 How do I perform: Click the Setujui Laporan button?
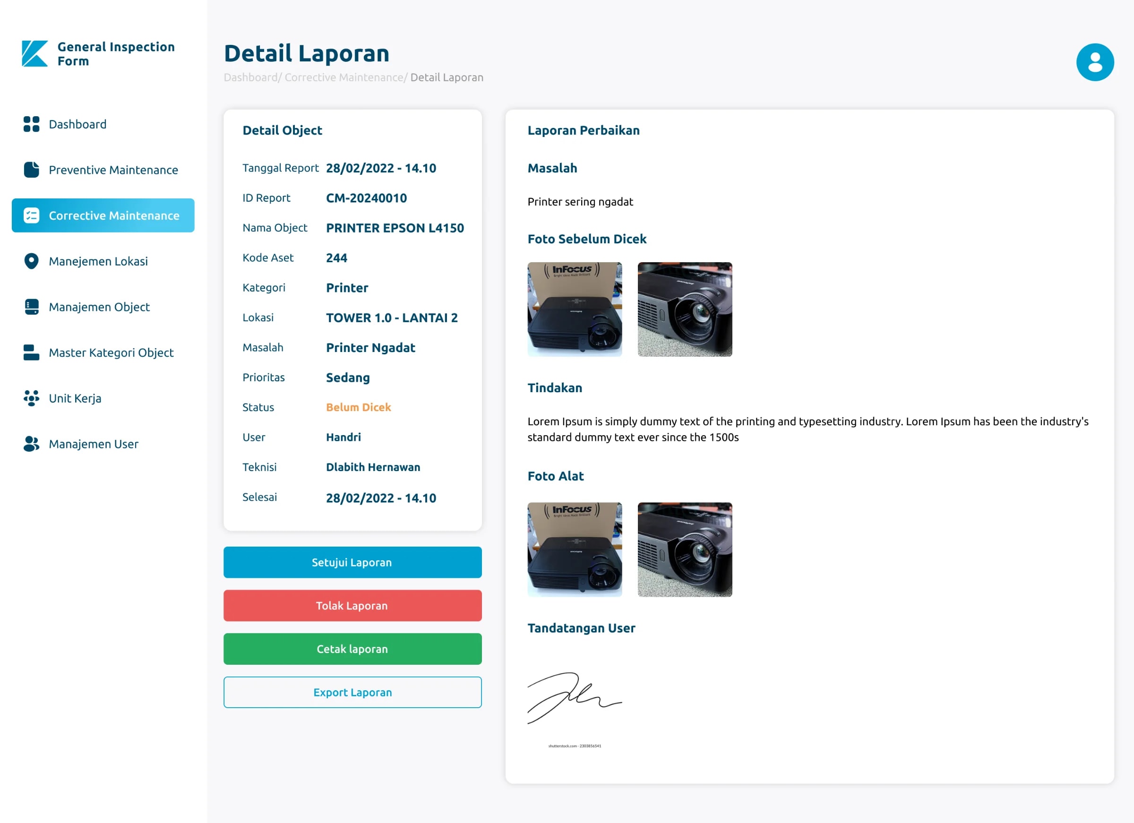click(352, 563)
